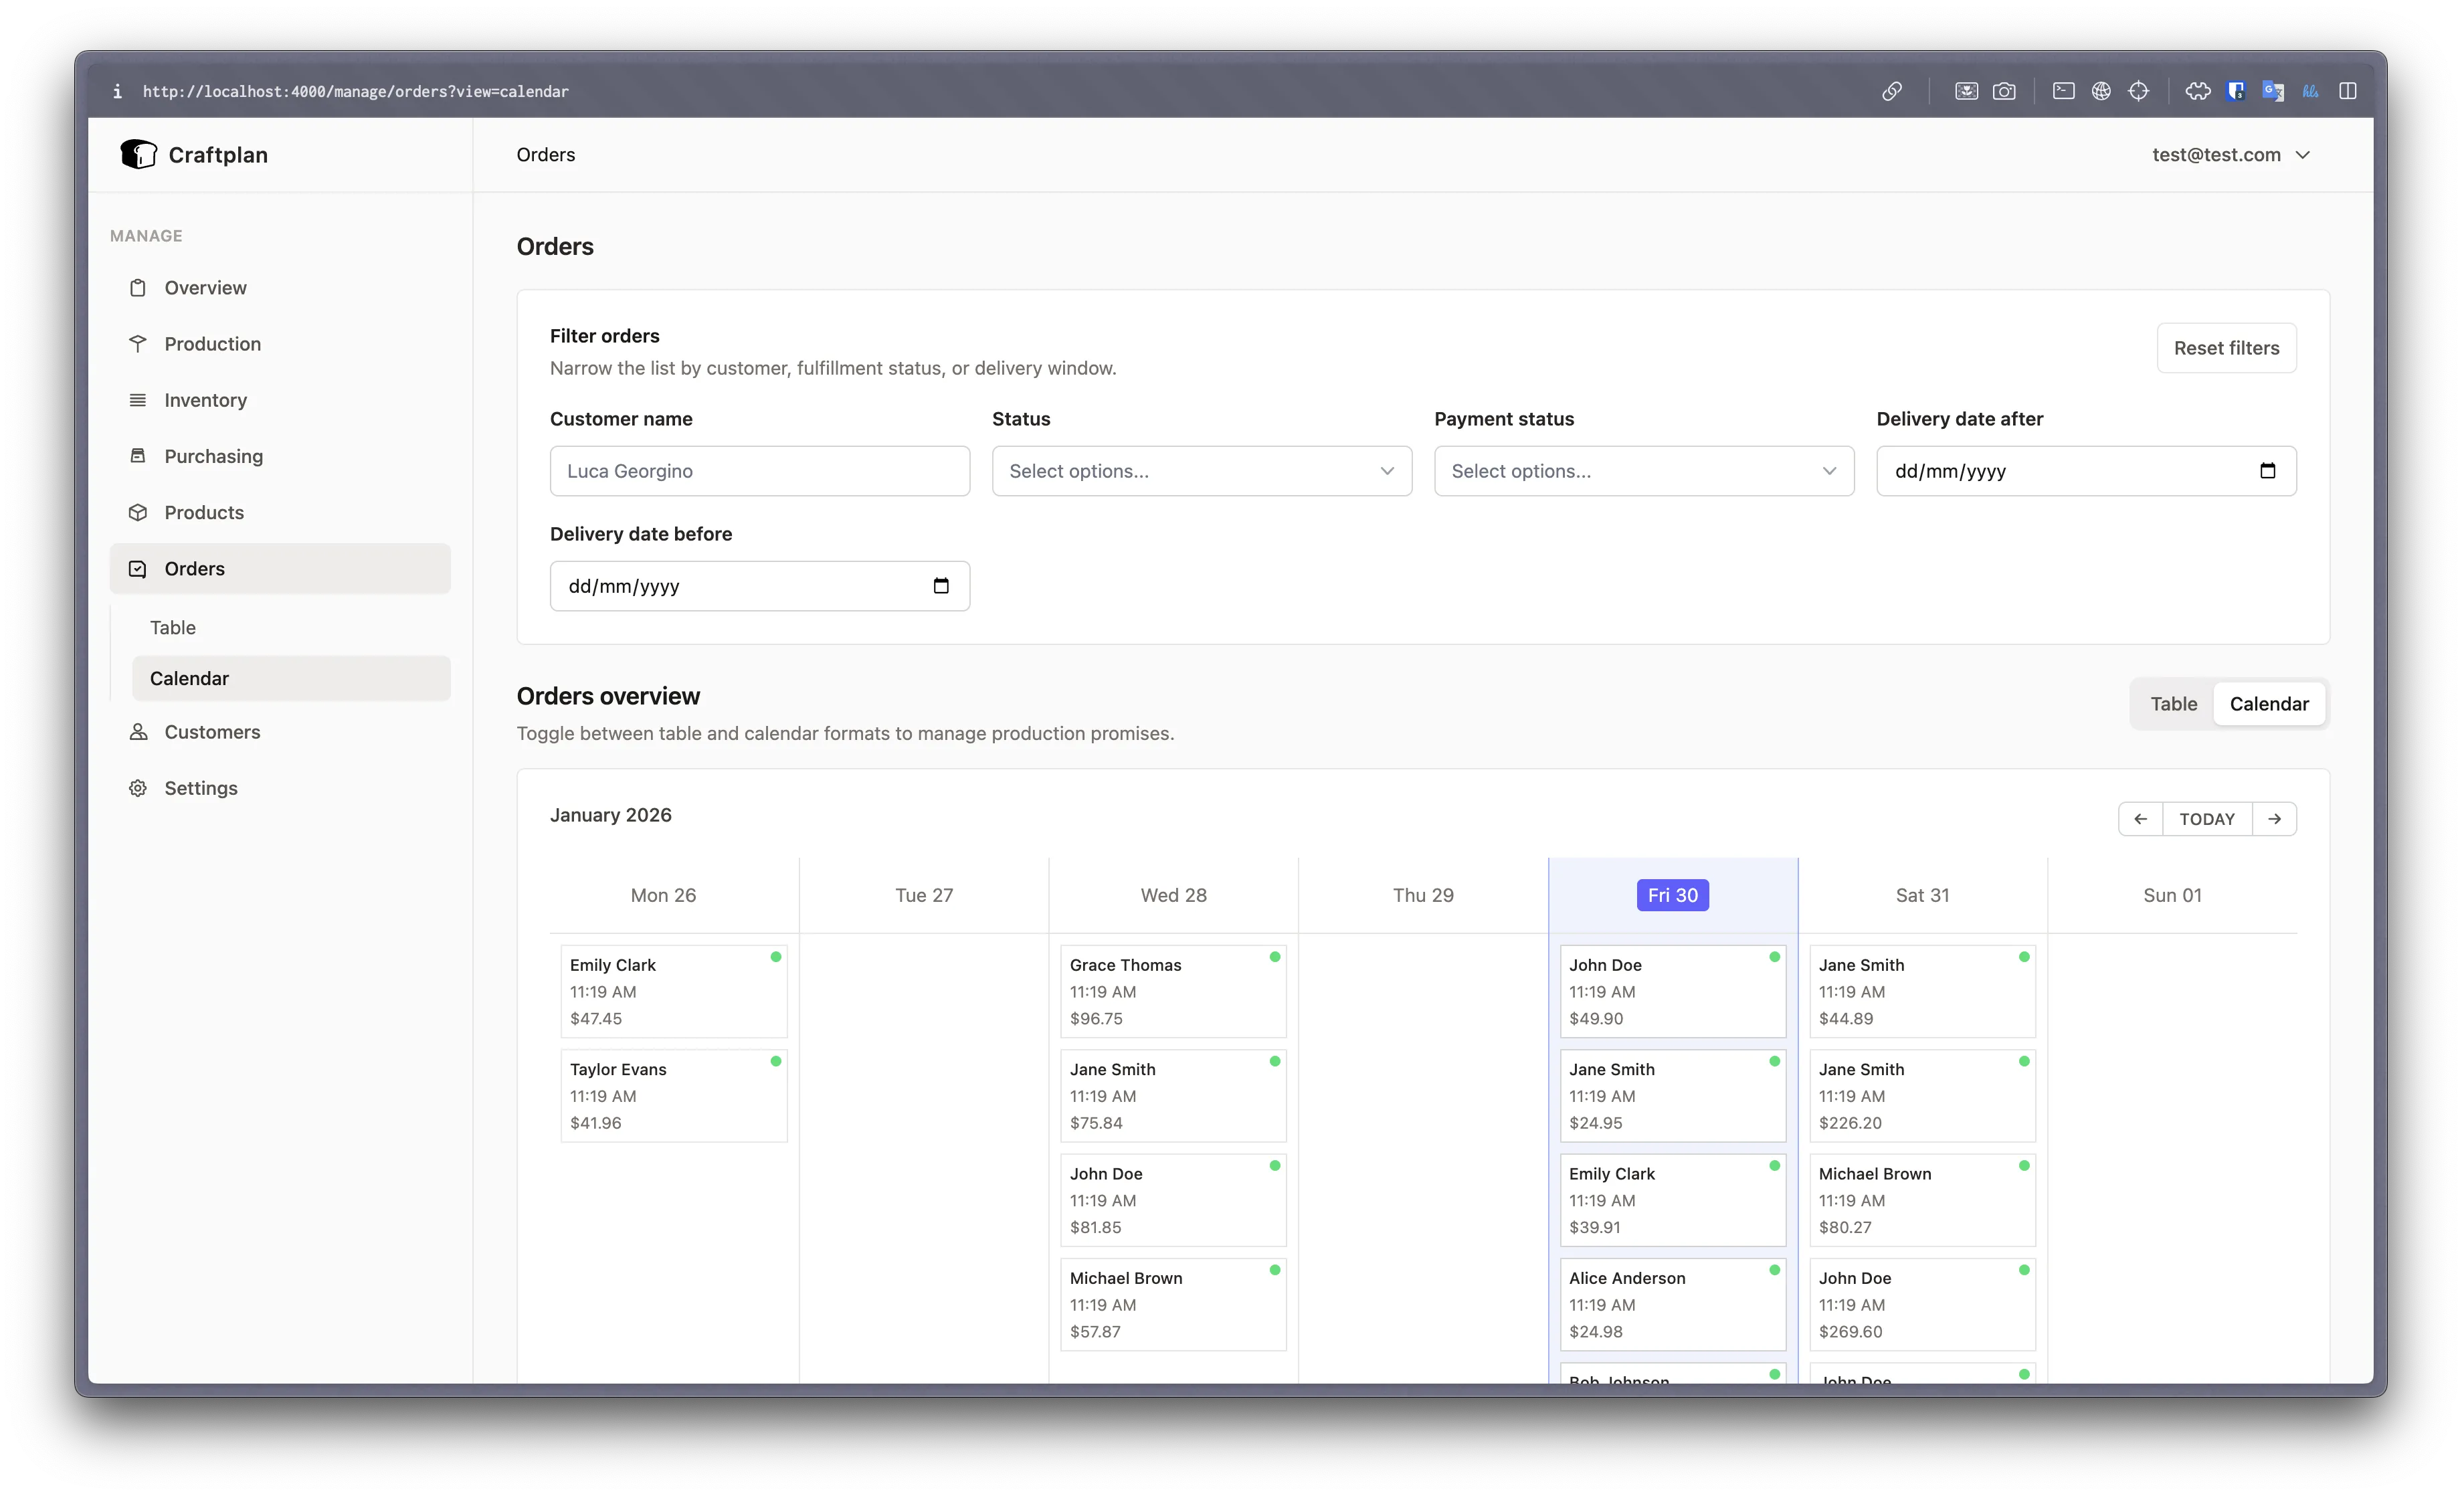Select the Customers person icon
The height and width of the screenshot is (1496, 2462).
(x=139, y=731)
